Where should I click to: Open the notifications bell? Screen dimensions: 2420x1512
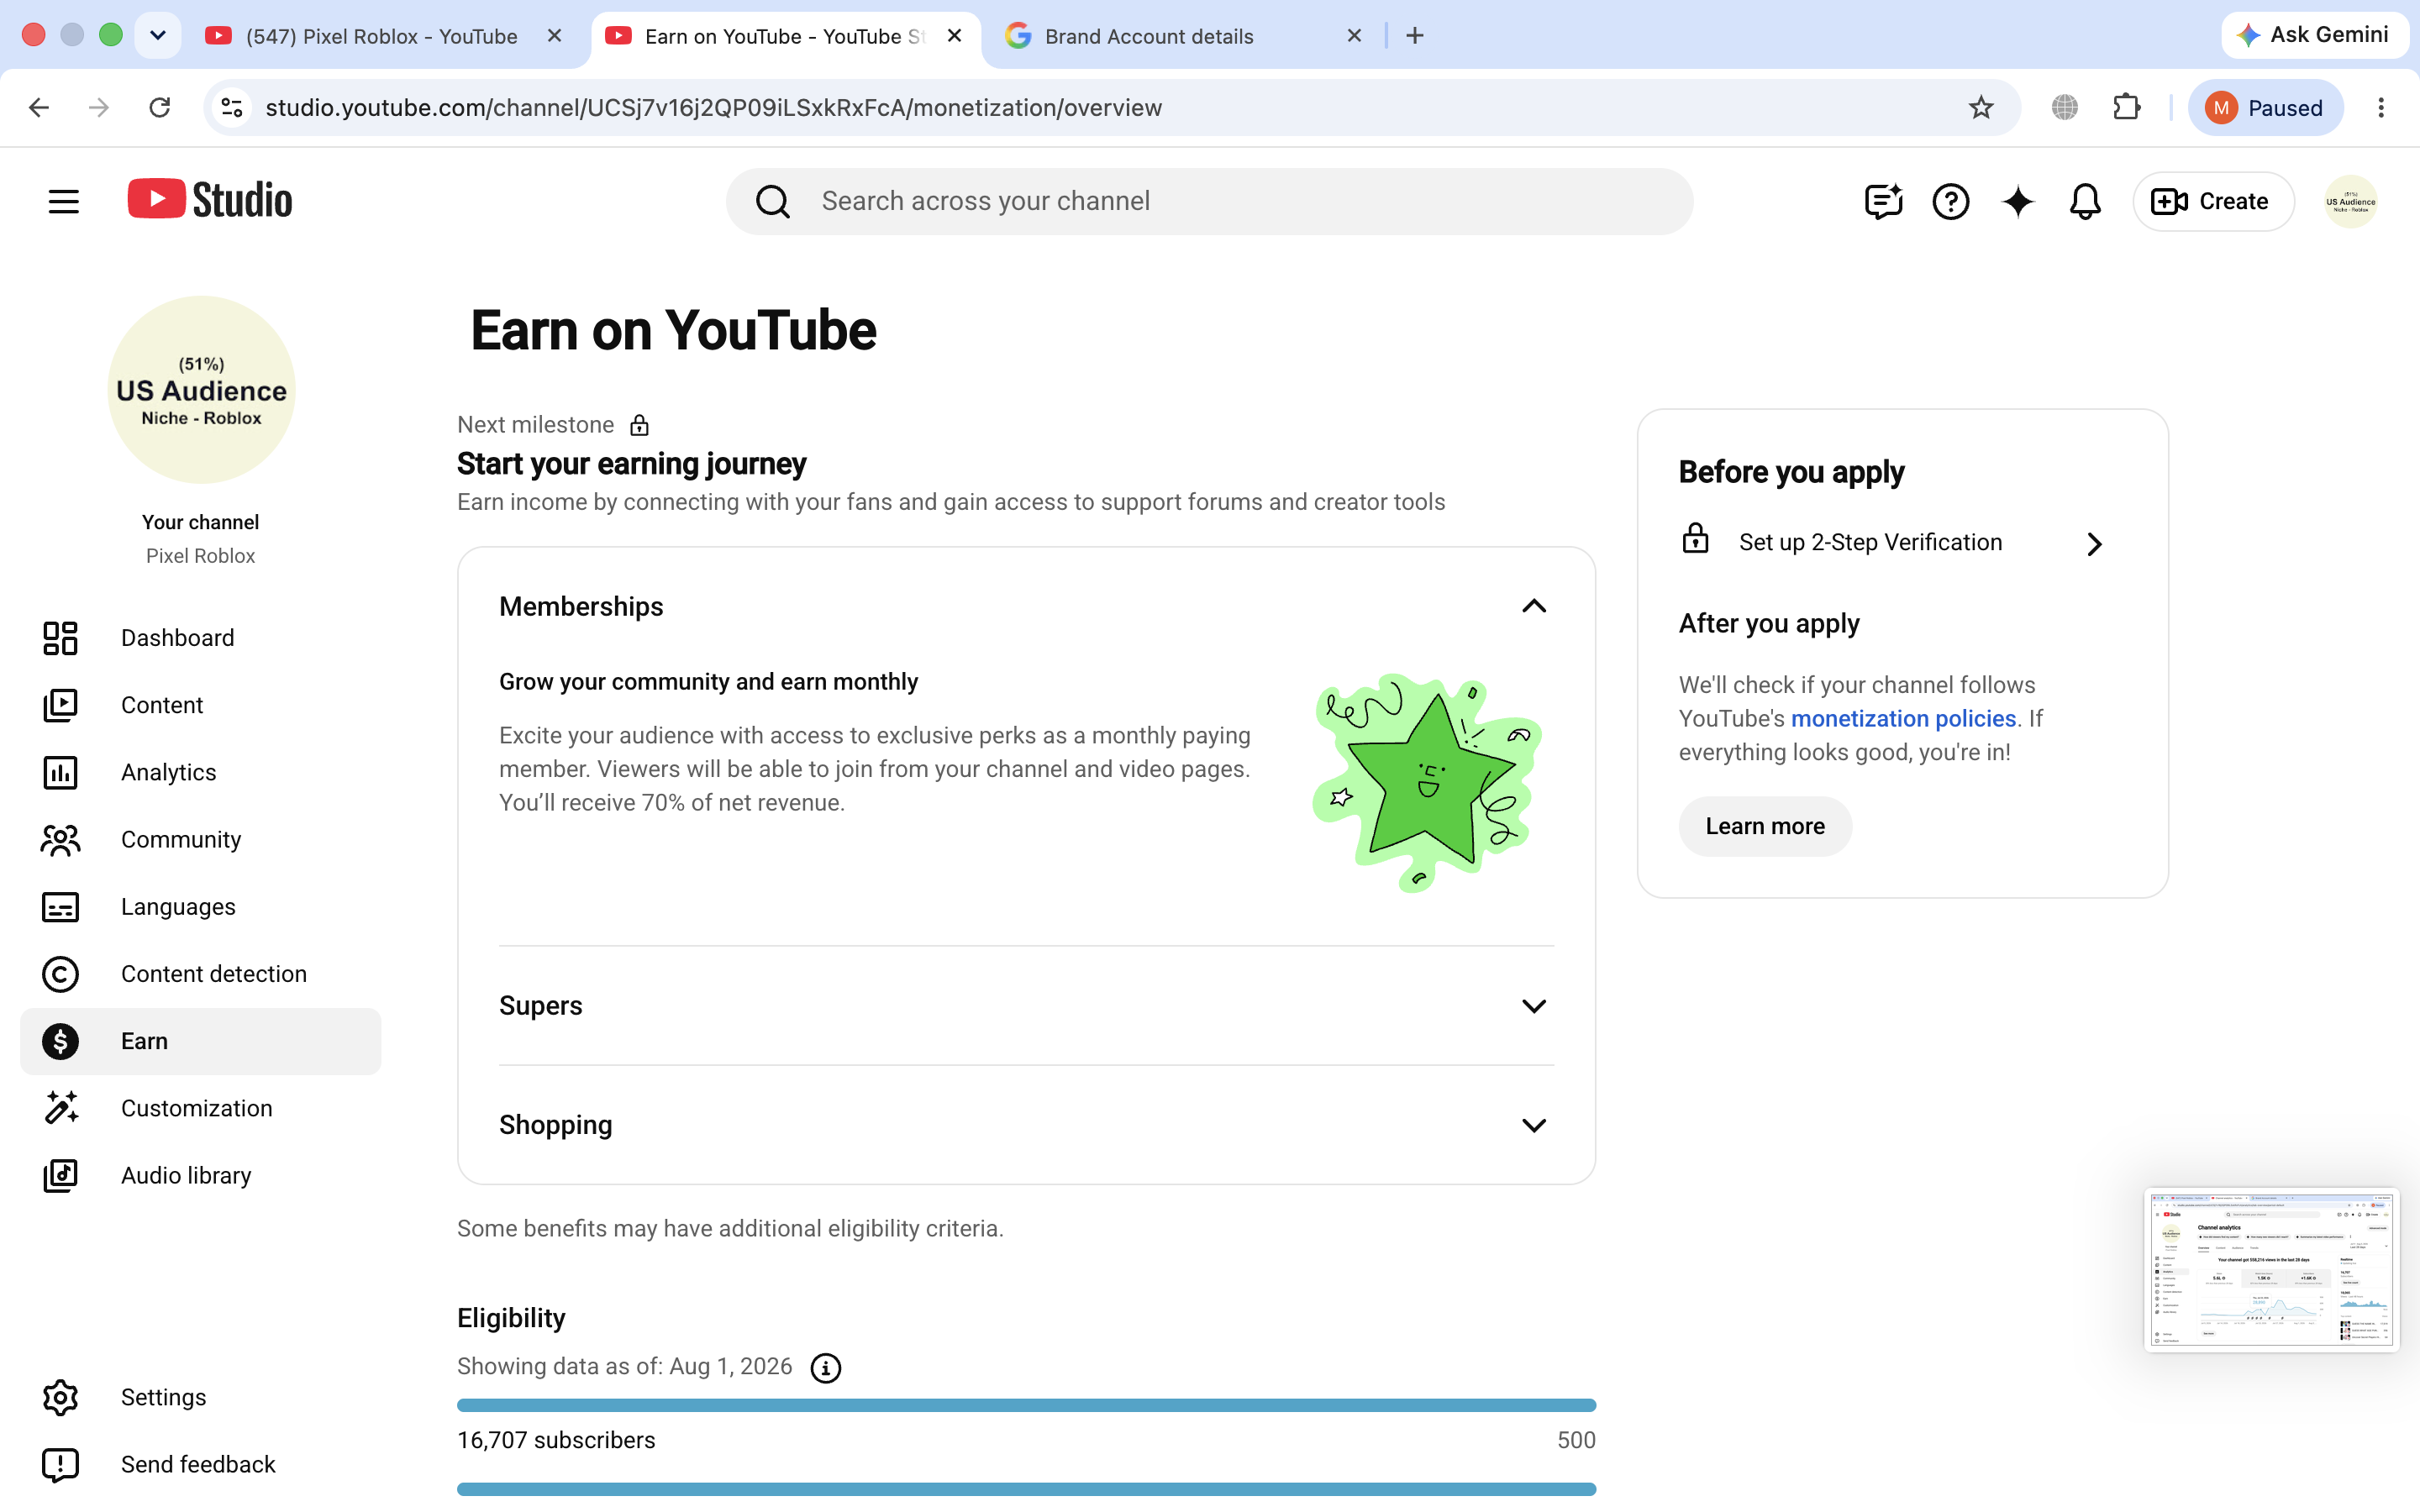(x=2084, y=201)
